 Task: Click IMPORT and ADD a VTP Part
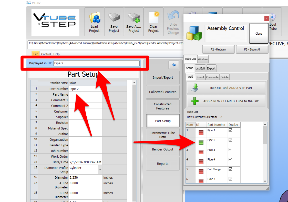pyautogui.click(x=226, y=88)
